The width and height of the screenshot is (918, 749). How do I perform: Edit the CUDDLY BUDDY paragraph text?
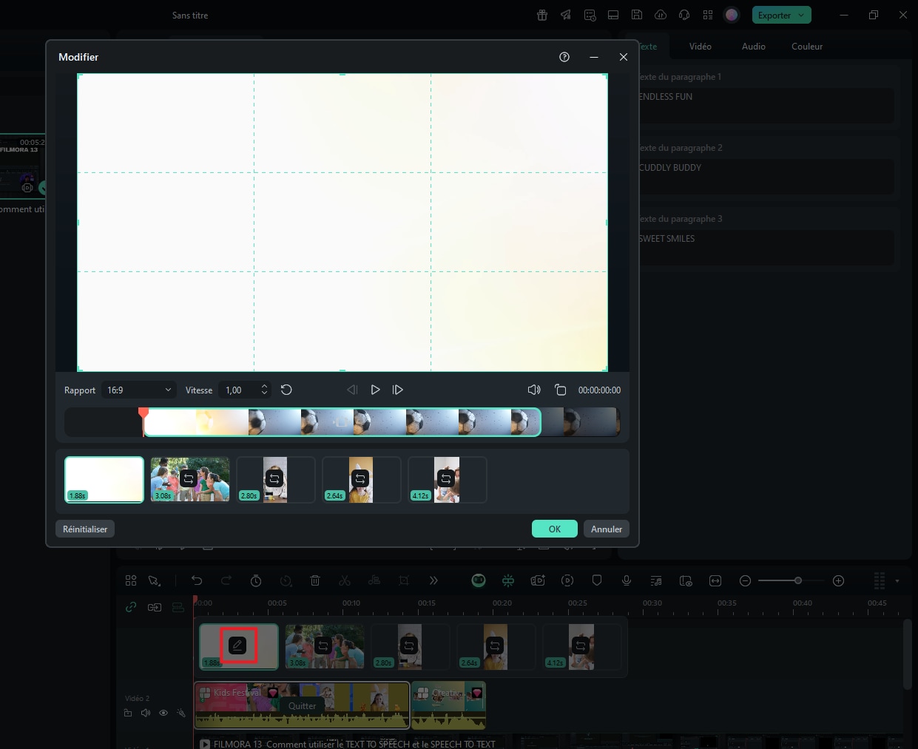pyautogui.click(x=766, y=176)
